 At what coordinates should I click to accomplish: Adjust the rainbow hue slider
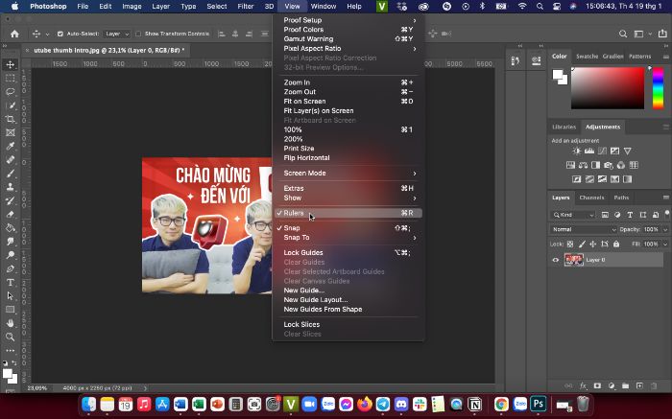click(x=658, y=88)
